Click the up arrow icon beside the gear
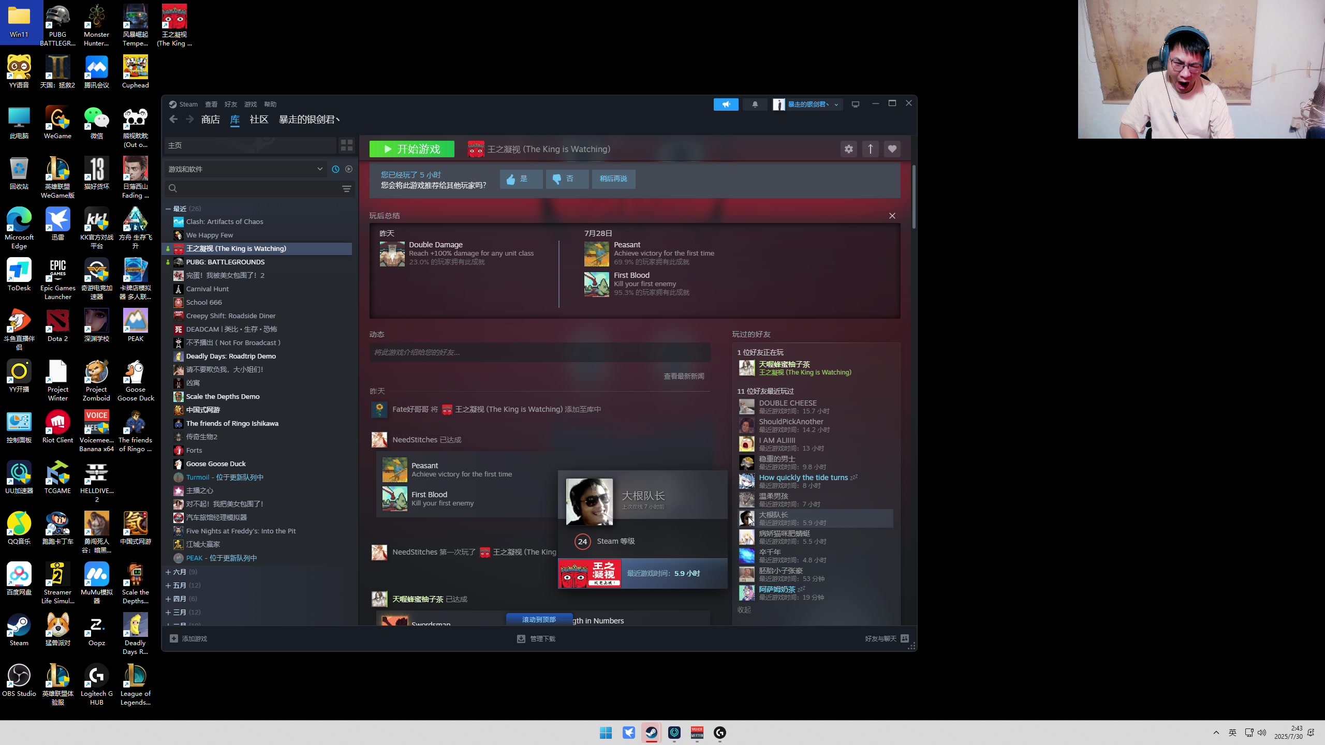This screenshot has height=745, width=1325. pyautogui.click(x=871, y=149)
